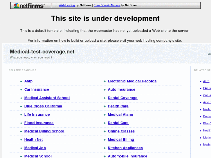Click arrow icon beside Life Insurance
The height and width of the screenshot is (158, 211).
tap(21, 115)
